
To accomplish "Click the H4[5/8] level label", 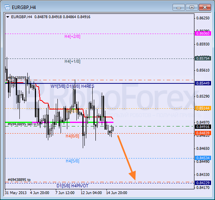I will pos(72,161).
